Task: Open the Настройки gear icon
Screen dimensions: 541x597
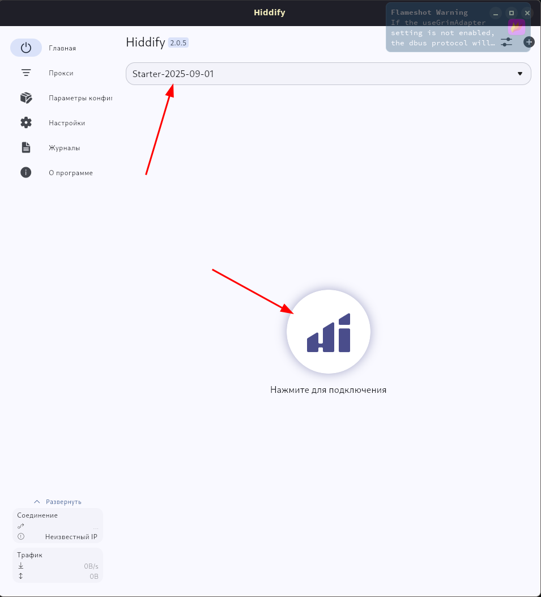Action: (26, 122)
